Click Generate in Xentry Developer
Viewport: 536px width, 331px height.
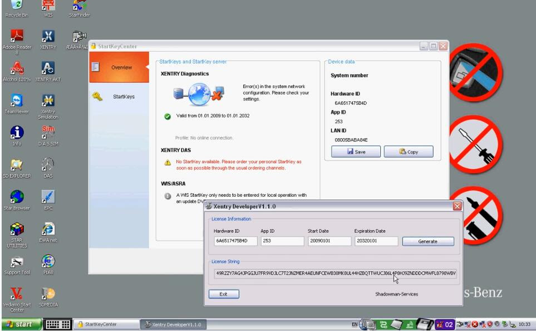click(x=428, y=241)
